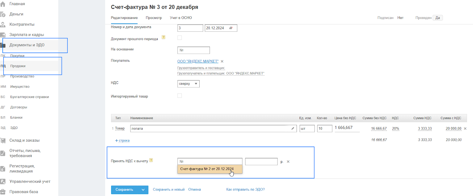Clear the VAT deduction row with its X icon
The height and width of the screenshot is (196, 473).
point(288,162)
